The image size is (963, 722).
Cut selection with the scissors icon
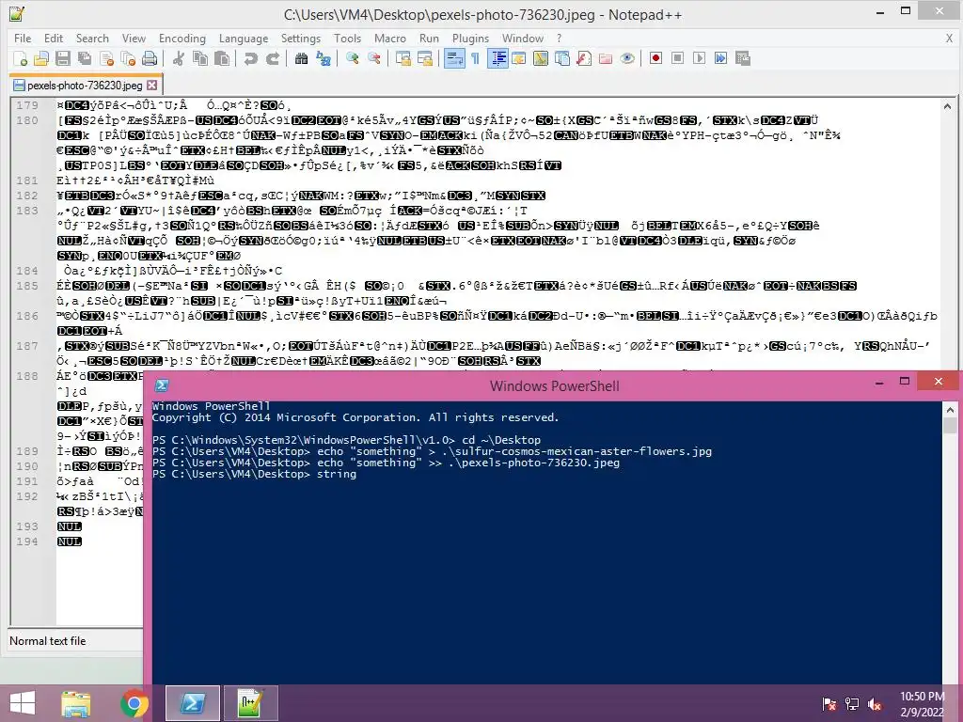[x=179, y=58]
